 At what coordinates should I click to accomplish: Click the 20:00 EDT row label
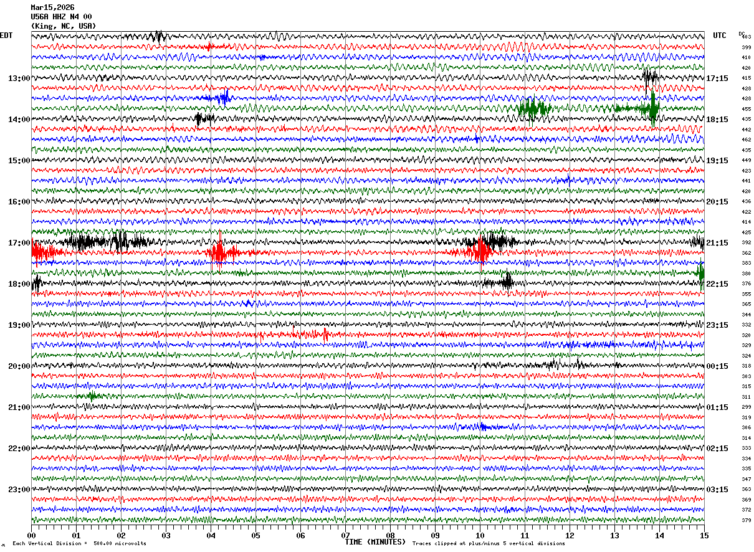click(x=19, y=366)
